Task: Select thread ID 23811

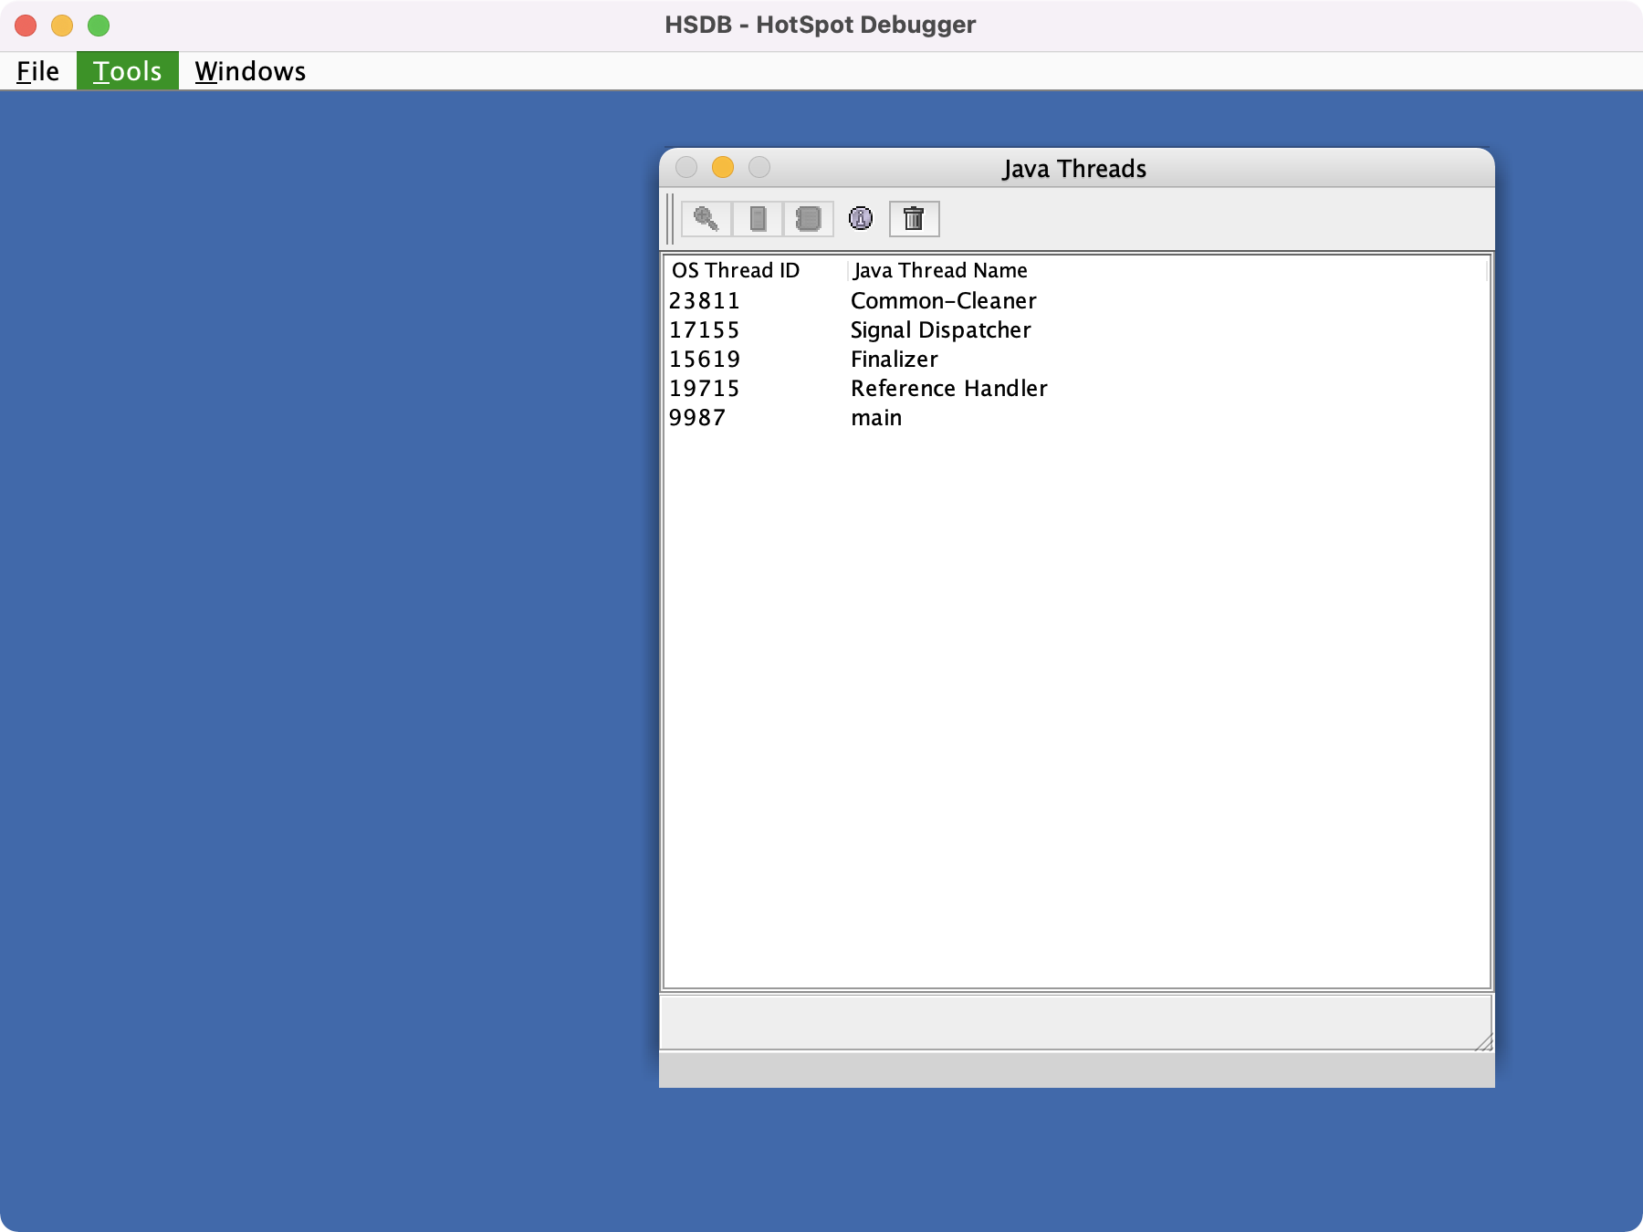Action: (x=704, y=301)
